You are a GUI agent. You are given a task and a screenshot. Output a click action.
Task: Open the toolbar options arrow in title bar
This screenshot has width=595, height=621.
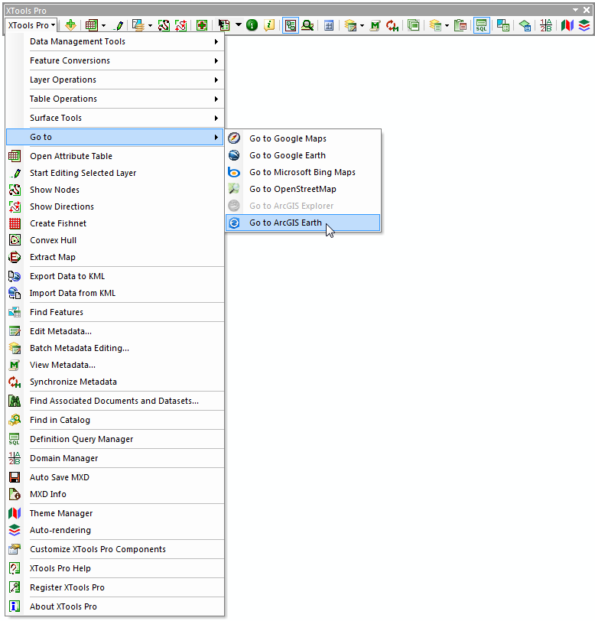[575, 10]
